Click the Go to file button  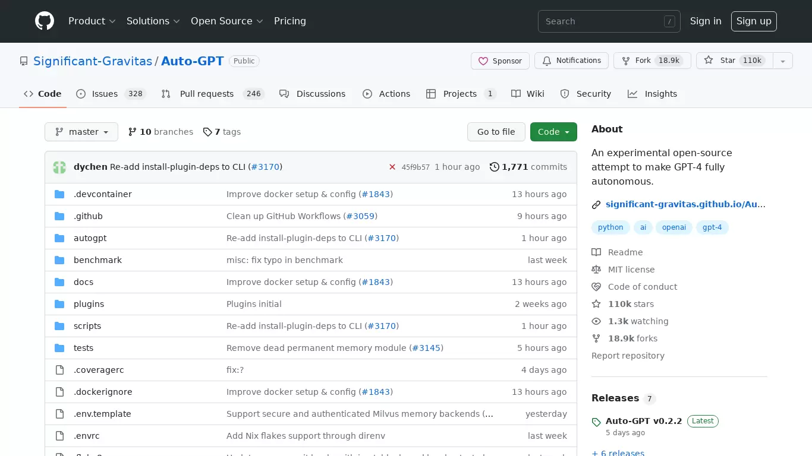[x=496, y=132]
